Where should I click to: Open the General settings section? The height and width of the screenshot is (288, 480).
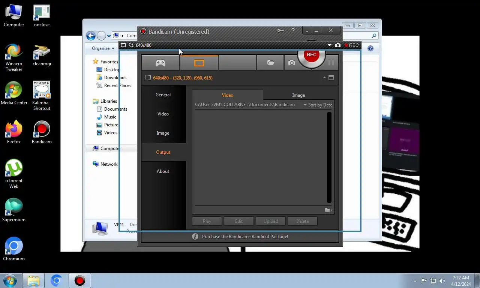coord(163,95)
